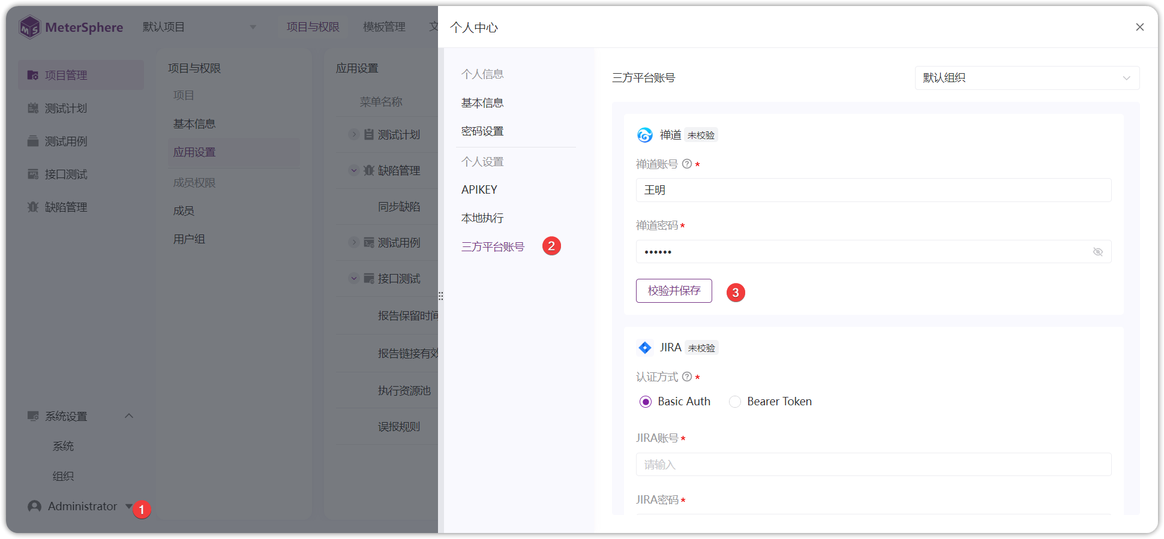Open the 项目与权限 top tab
1164x539 pixels.
tap(313, 27)
